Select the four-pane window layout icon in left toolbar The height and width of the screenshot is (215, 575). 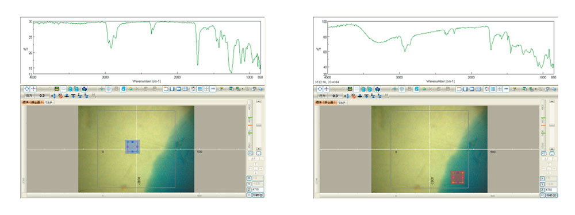point(185,89)
